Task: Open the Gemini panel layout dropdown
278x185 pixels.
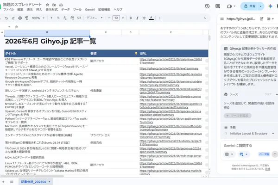Action: pyautogui.click(x=271, y=19)
